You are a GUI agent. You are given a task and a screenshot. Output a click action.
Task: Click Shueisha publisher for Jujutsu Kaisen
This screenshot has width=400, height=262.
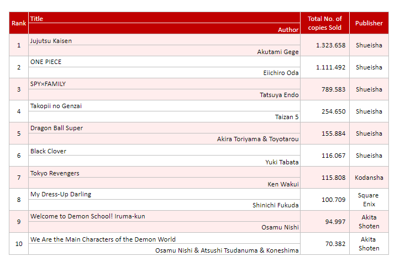369,45
